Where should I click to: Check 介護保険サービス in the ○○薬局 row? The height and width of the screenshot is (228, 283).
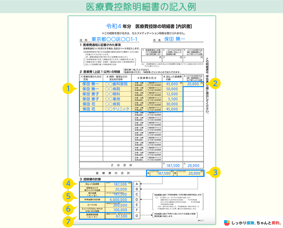tap(147, 98)
